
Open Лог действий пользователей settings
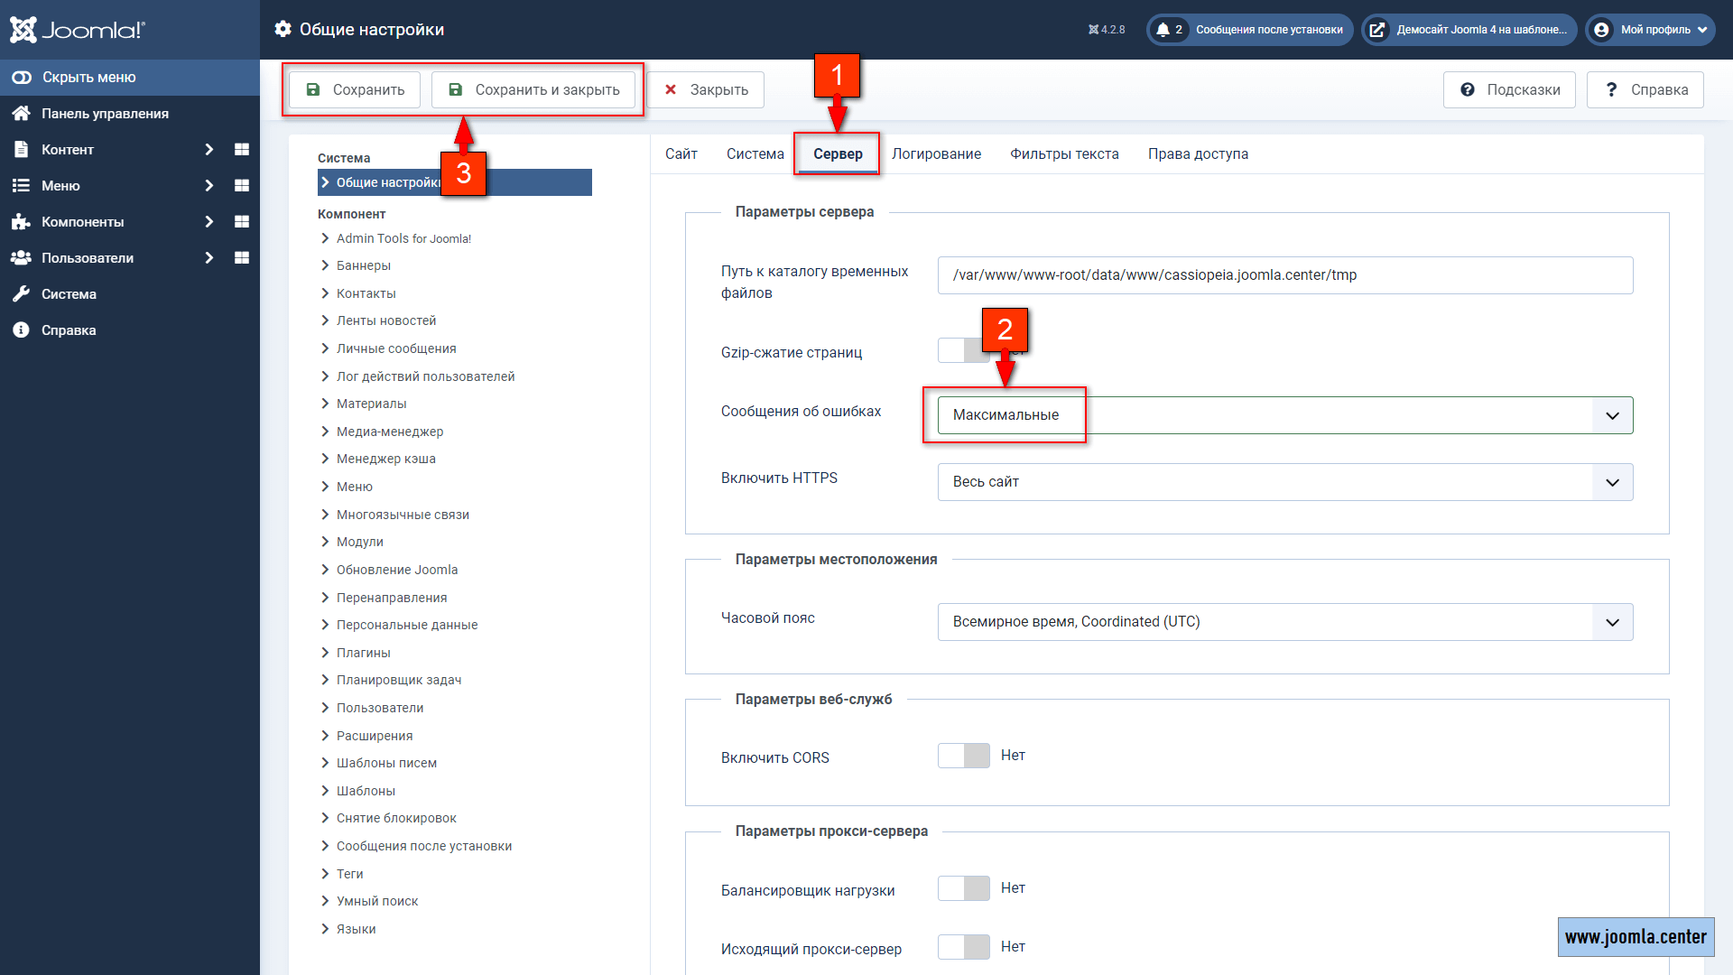click(x=425, y=376)
